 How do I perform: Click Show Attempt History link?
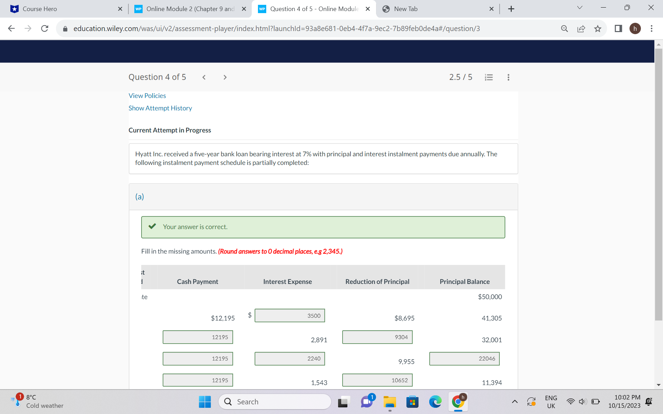coord(160,108)
